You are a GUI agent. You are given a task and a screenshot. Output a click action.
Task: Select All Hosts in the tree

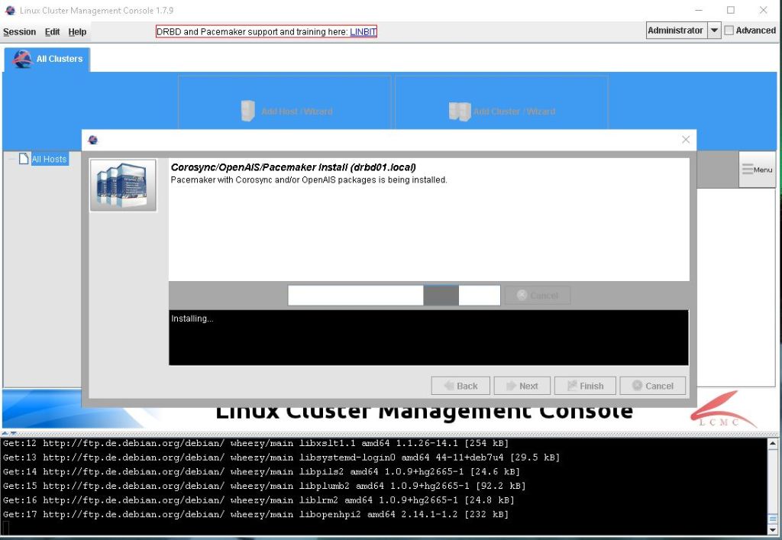[x=49, y=159]
